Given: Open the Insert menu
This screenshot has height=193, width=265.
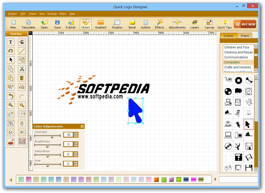Looking at the screenshot, I should (x=33, y=14).
